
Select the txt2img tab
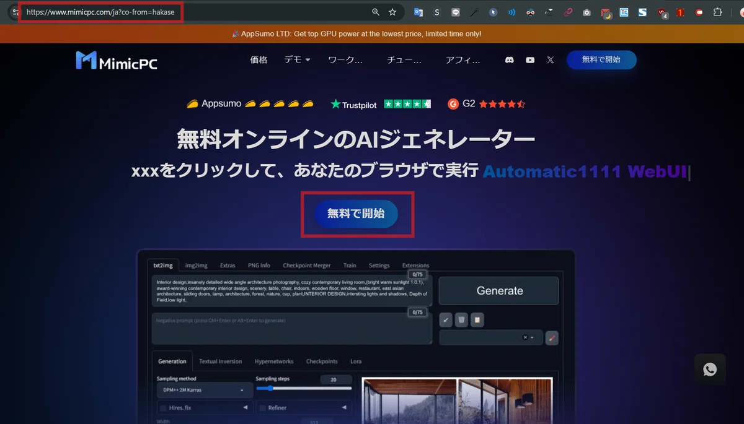coord(164,266)
